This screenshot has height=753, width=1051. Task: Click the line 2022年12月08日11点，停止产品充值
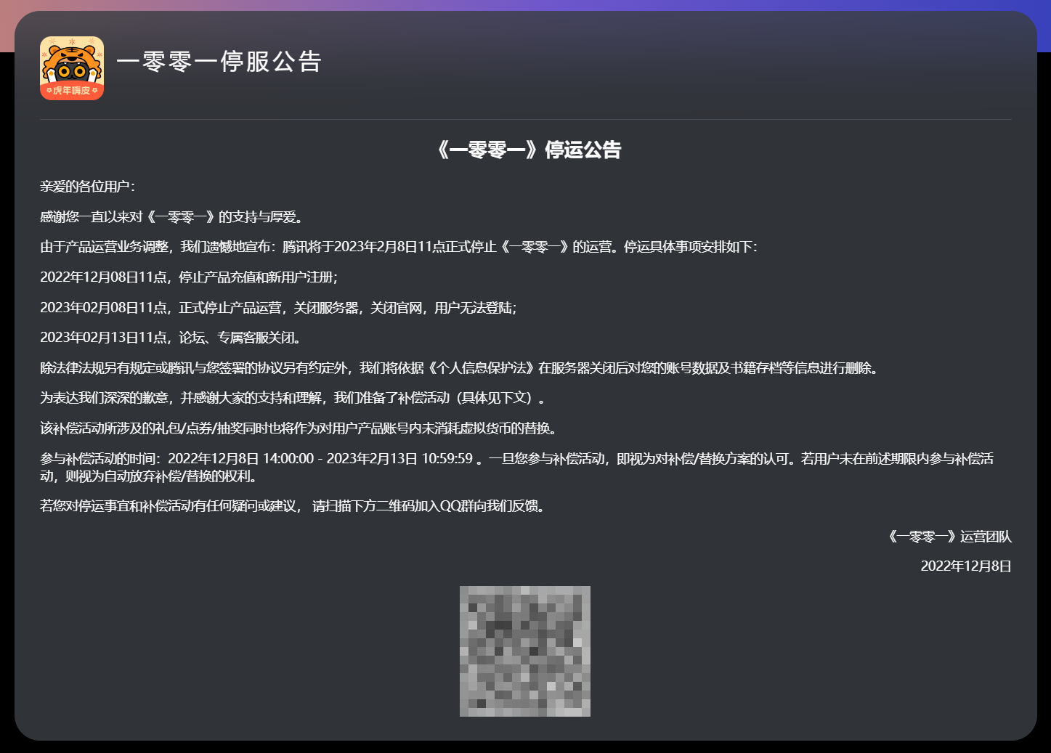coord(189,277)
